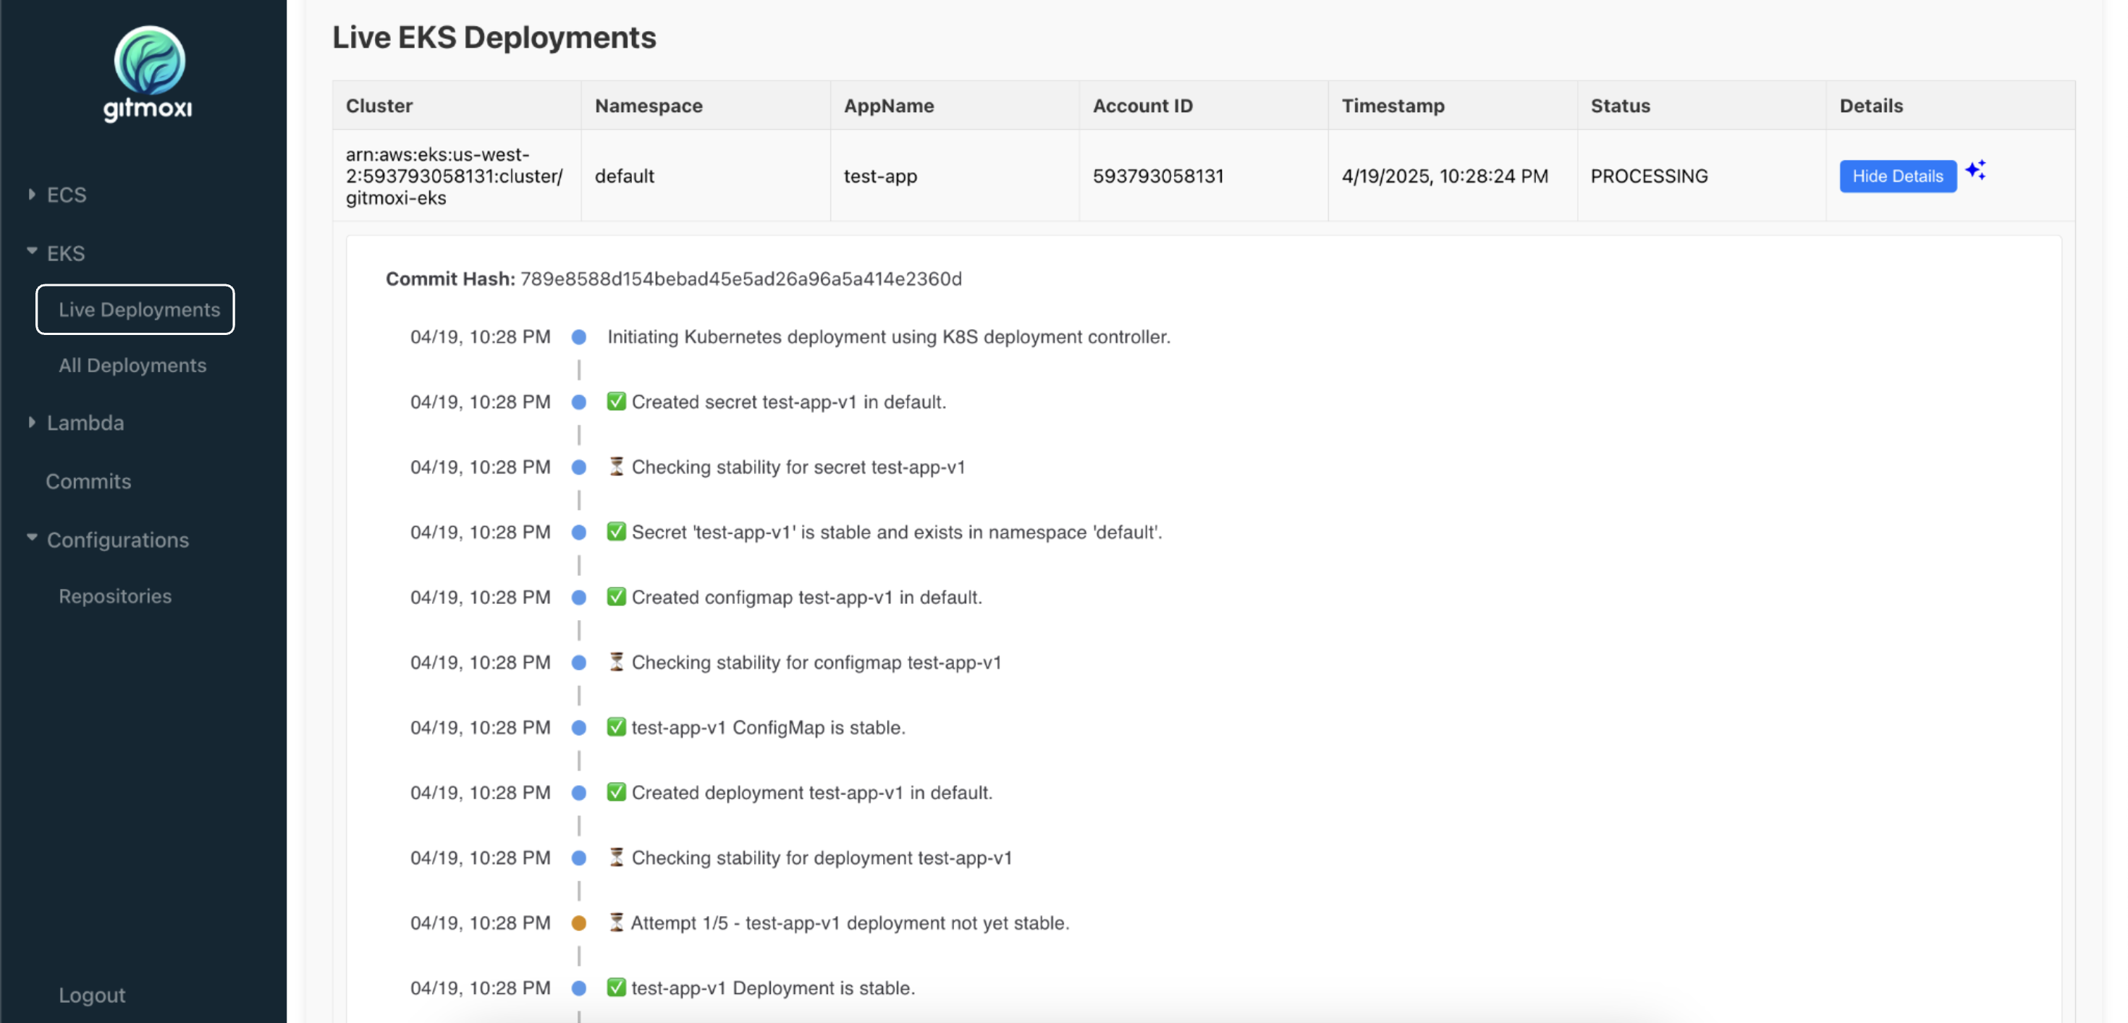Click timeline dot for Initiating Kubernetes deployment

pyautogui.click(x=579, y=337)
